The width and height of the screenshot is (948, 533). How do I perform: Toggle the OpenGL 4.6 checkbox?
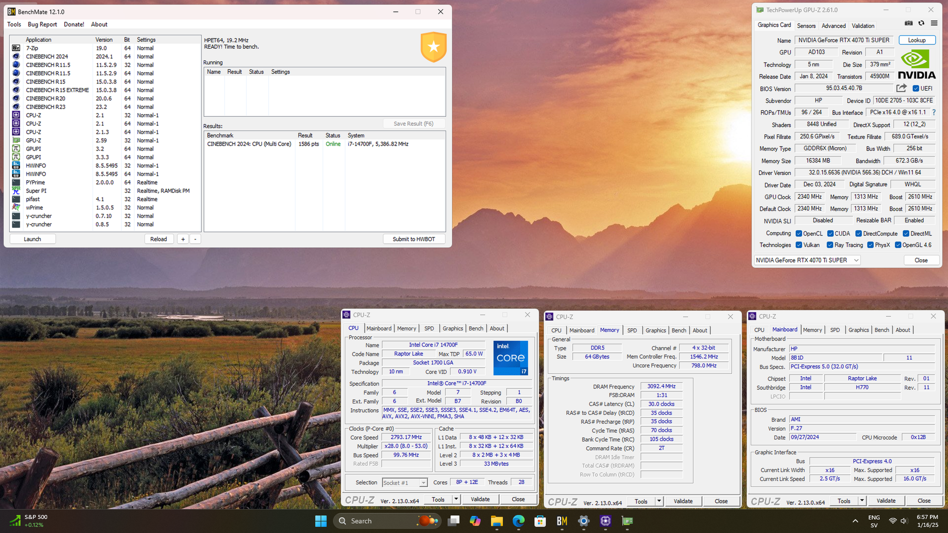pyautogui.click(x=898, y=245)
